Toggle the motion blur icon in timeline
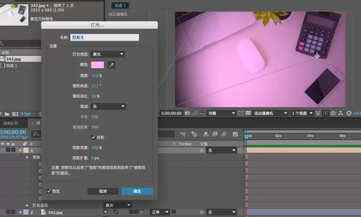This screenshot has height=217, width=361. click(224, 134)
